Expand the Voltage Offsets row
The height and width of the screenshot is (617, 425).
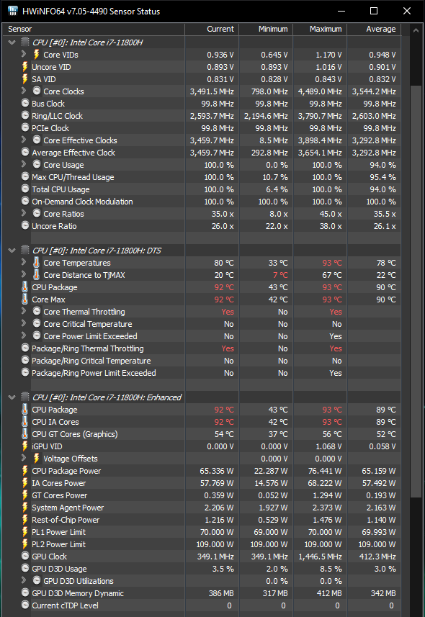pos(24,458)
